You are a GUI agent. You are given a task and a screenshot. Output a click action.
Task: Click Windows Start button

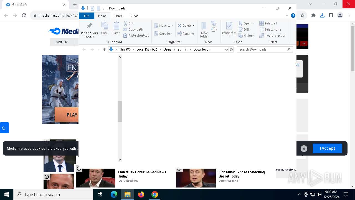pyautogui.click(x=7, y=194)
